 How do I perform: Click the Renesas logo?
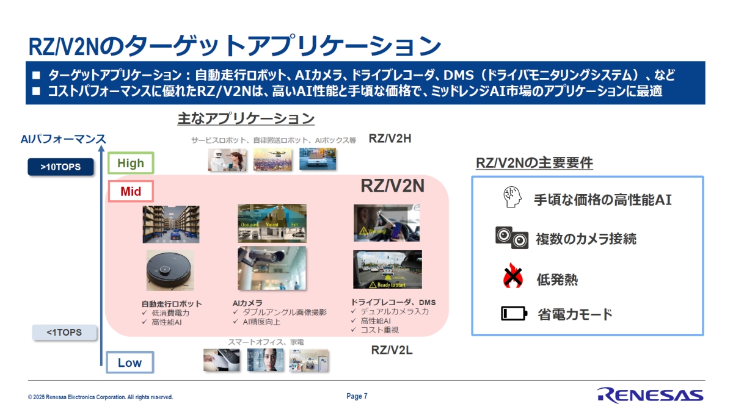coord(650,395)
